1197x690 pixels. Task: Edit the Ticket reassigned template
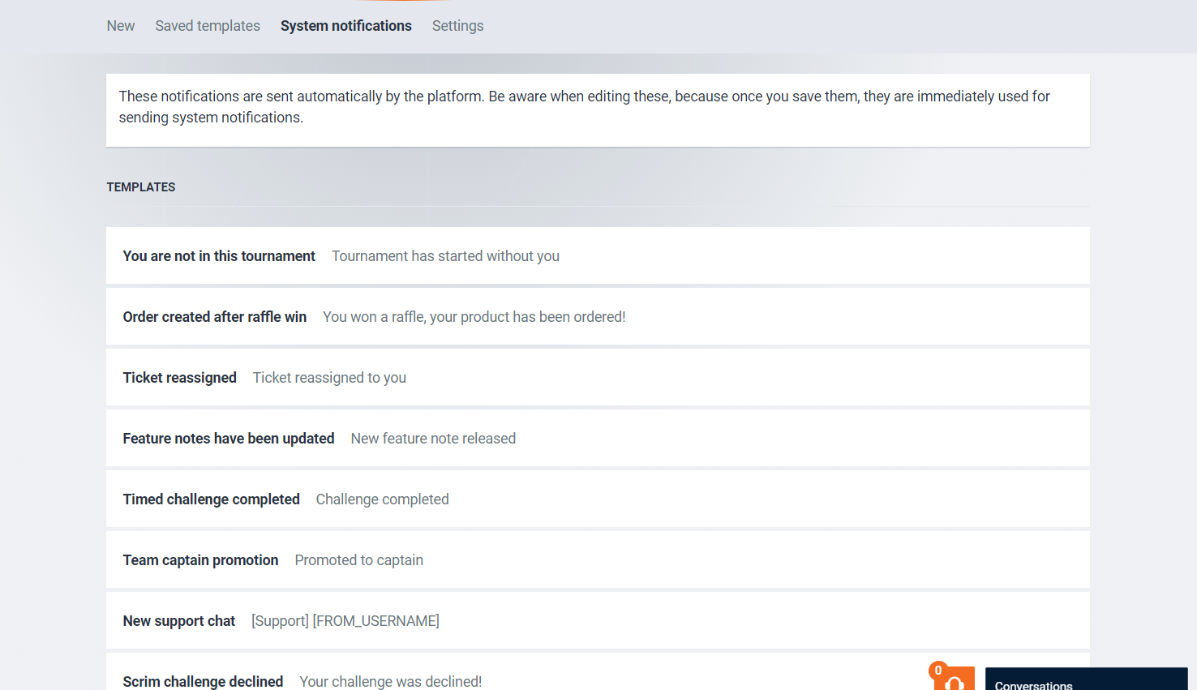[180, 378]
